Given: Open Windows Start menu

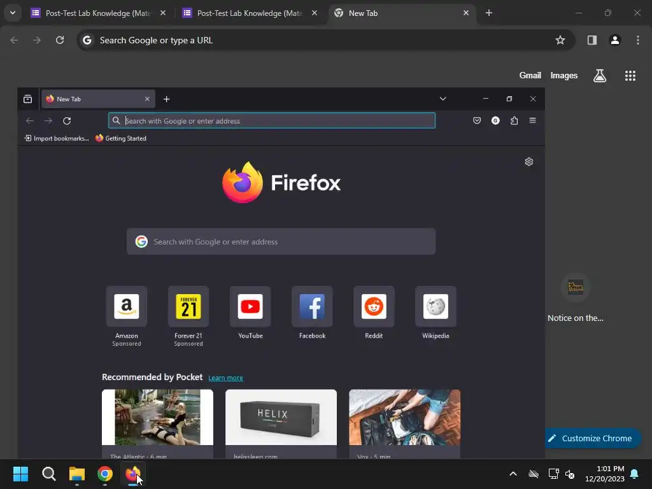Looking at the screenshot, I should tap(20, 474).
